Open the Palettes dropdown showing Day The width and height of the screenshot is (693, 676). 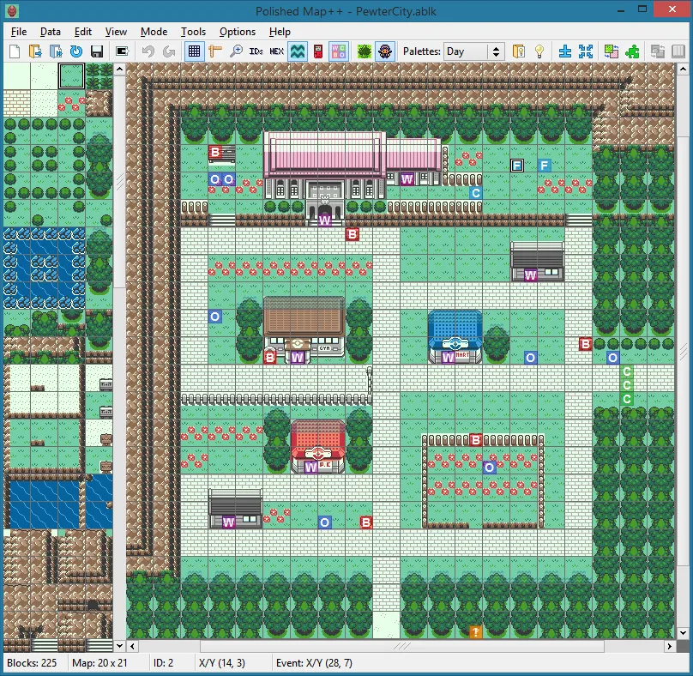pyautogui.click(x=474, y=51)
